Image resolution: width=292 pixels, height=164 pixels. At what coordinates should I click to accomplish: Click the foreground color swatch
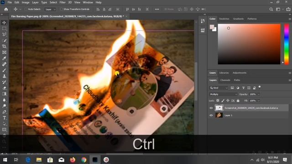point(212,27)
